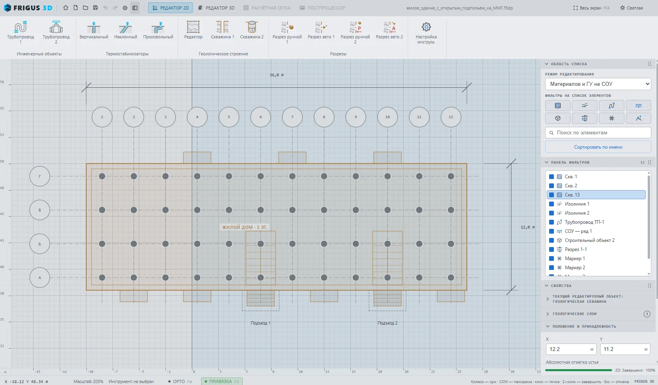The image size is (658, 385).
Task: Select the Трубопровод 1 tool
Action: [21, 32]
